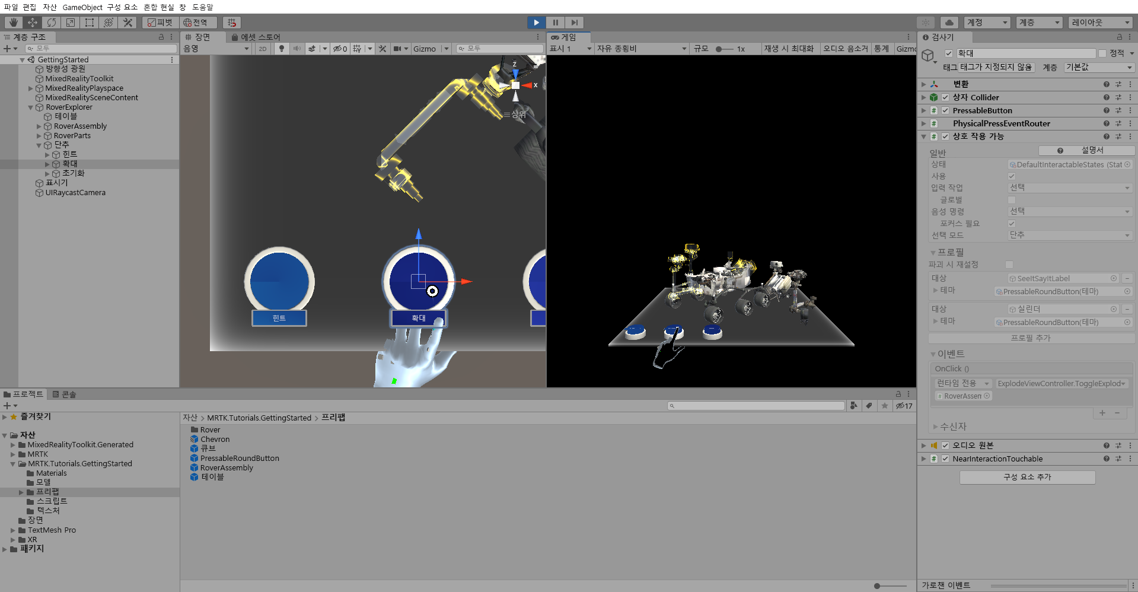Open the cloud services icon
Image resolution: width=1138 pixels, height=592 pixels.
[x=949, y=23]
